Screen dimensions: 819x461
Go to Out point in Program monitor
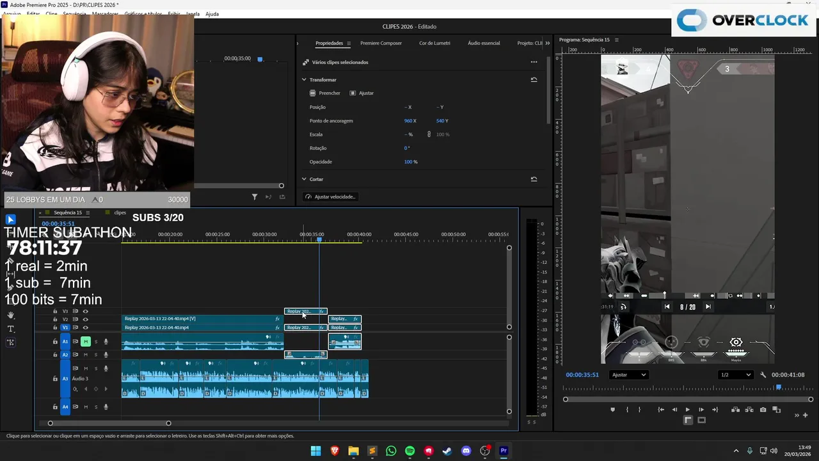click(715, 410)
